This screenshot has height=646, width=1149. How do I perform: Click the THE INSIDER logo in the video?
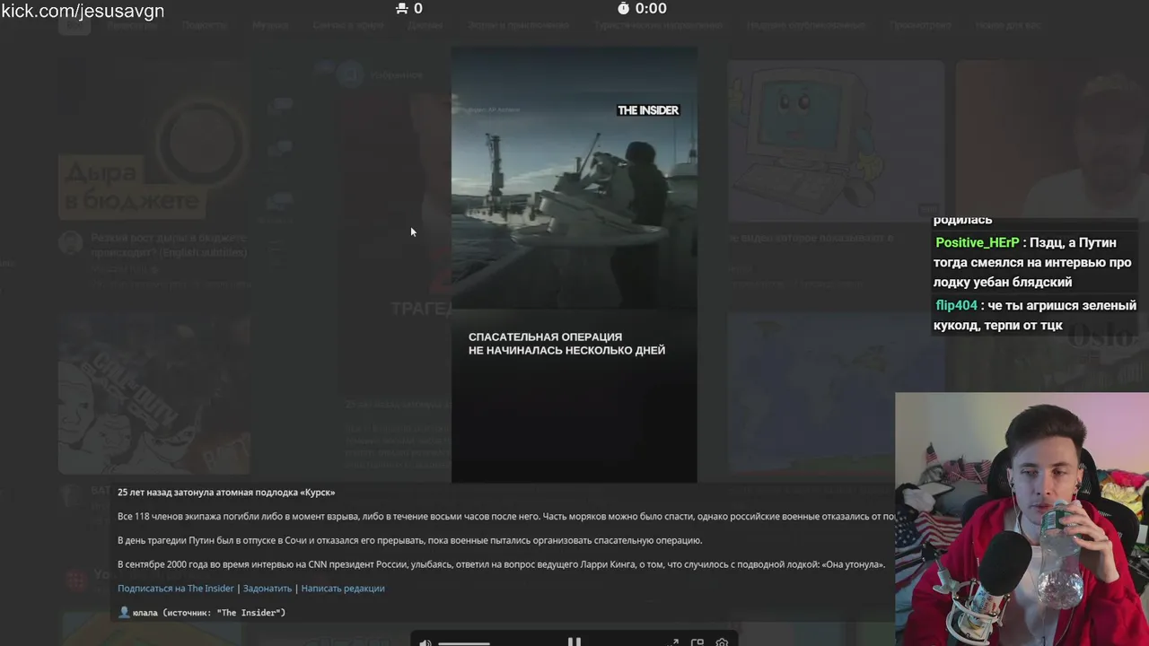pos(648,110)
